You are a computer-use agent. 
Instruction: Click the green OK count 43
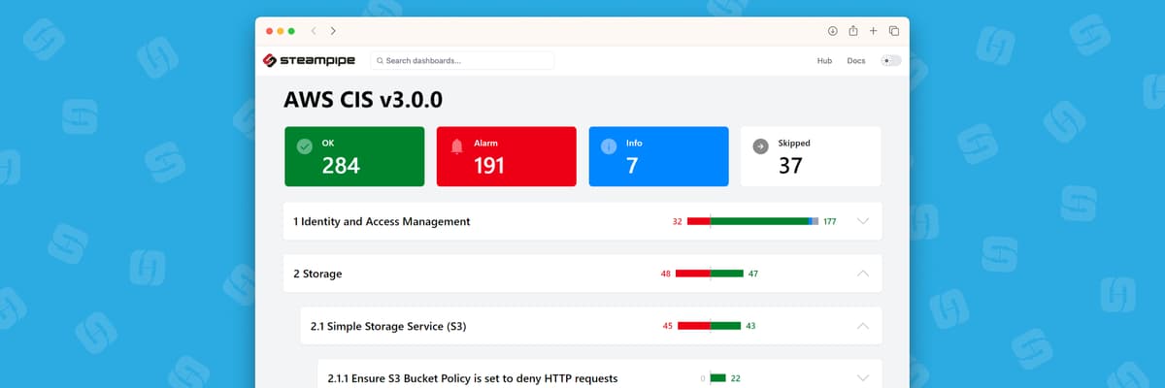pos(750,326)
